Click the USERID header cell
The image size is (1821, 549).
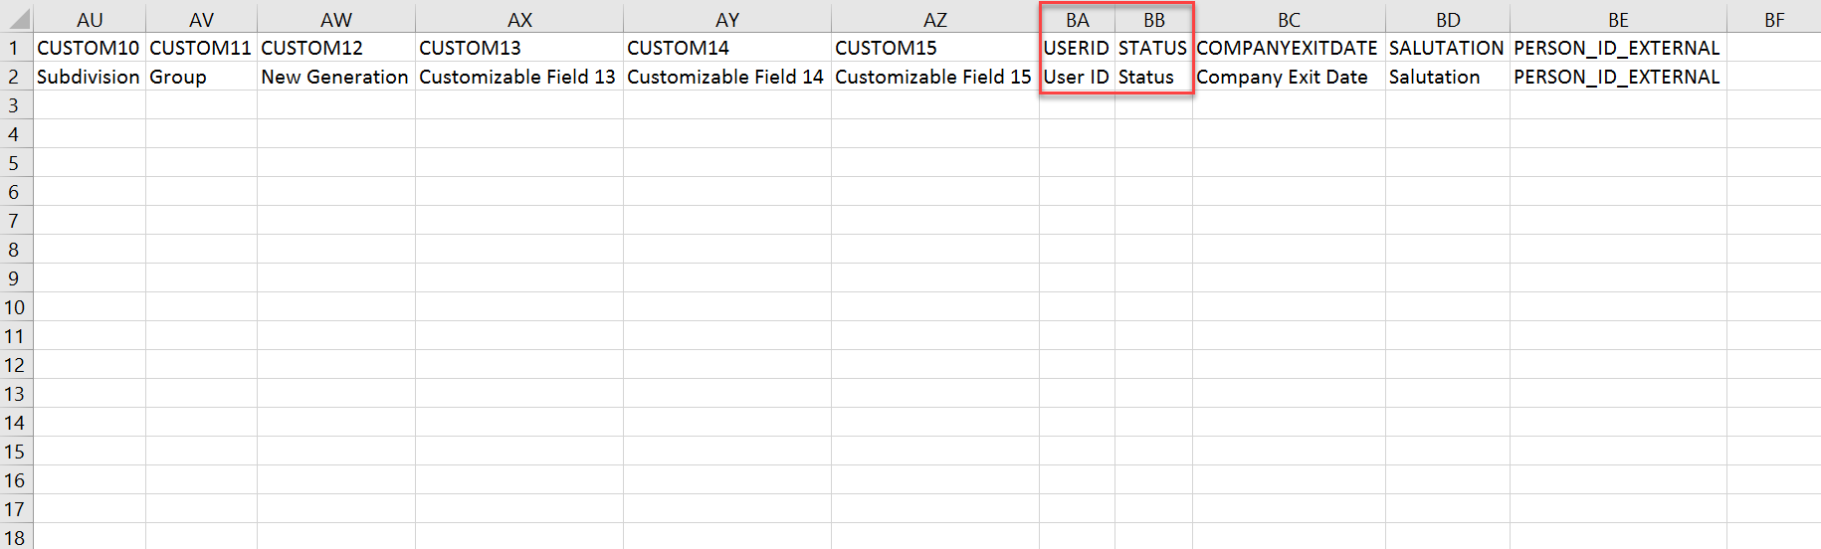click(1077, 48)
